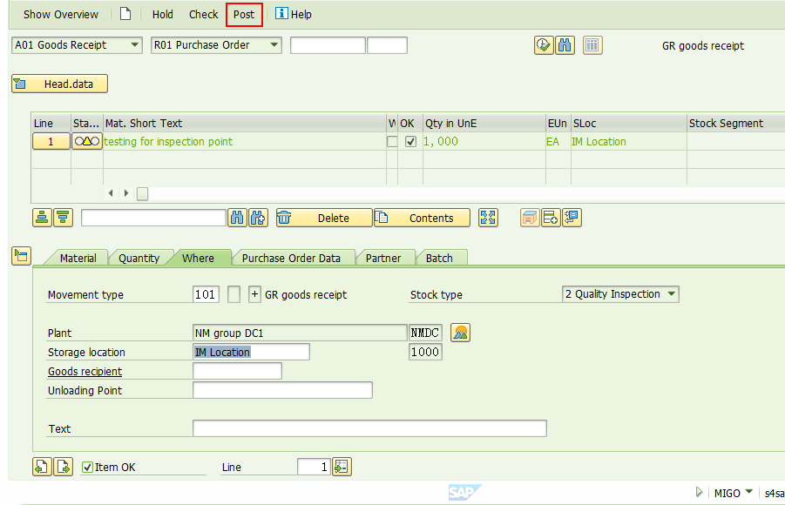Click the binoculars search icon in the header
The height and width of the screenshot is (505, 785).
click(x=565, y=44)
